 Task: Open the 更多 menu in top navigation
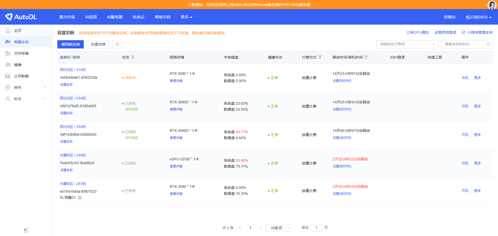[x=186, y=17]
